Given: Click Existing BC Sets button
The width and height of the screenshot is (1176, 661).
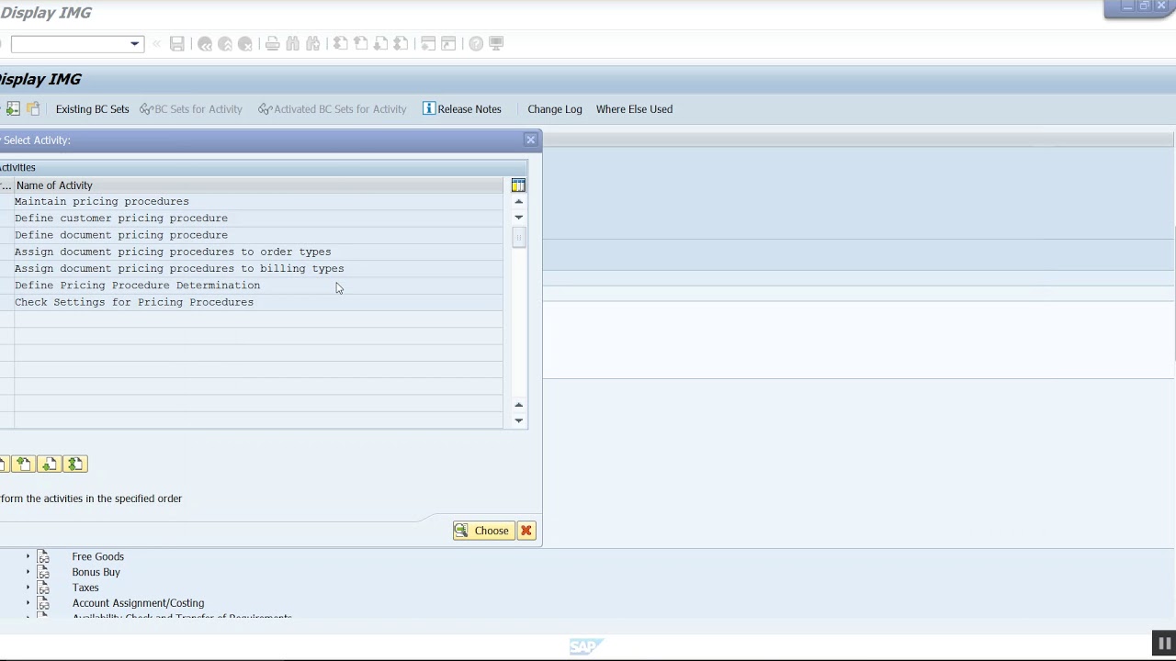Looking at the screenshot, I should tap(92, 109).
